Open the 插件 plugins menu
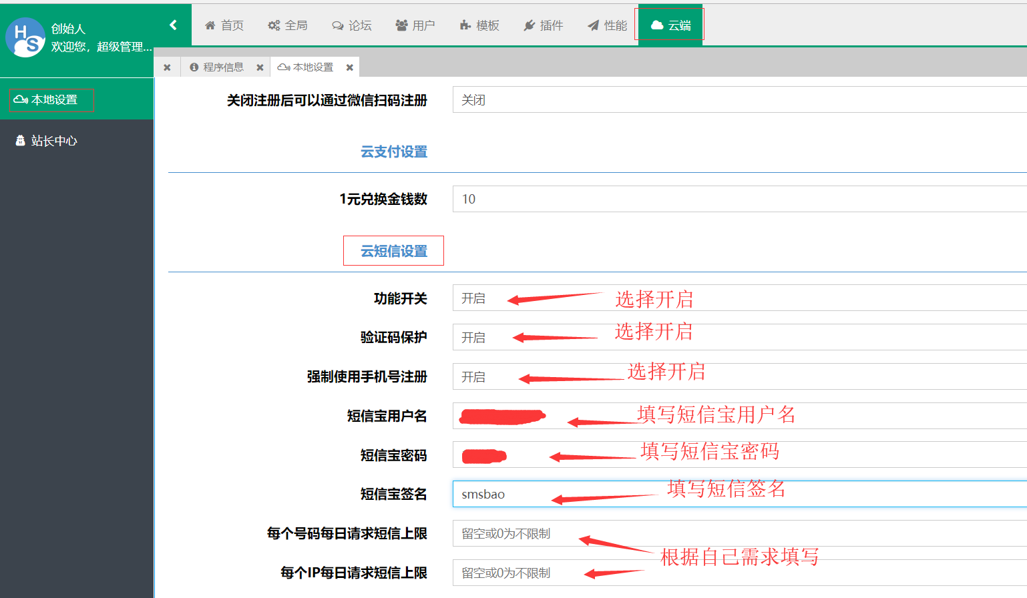Screen dimensions: 1027x598 tap(544, 25)
